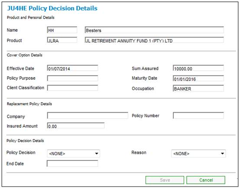Focus the Client Classification field

tap(72, 88)
